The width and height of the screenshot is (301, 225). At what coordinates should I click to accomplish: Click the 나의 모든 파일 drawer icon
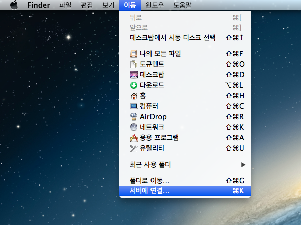134,54
